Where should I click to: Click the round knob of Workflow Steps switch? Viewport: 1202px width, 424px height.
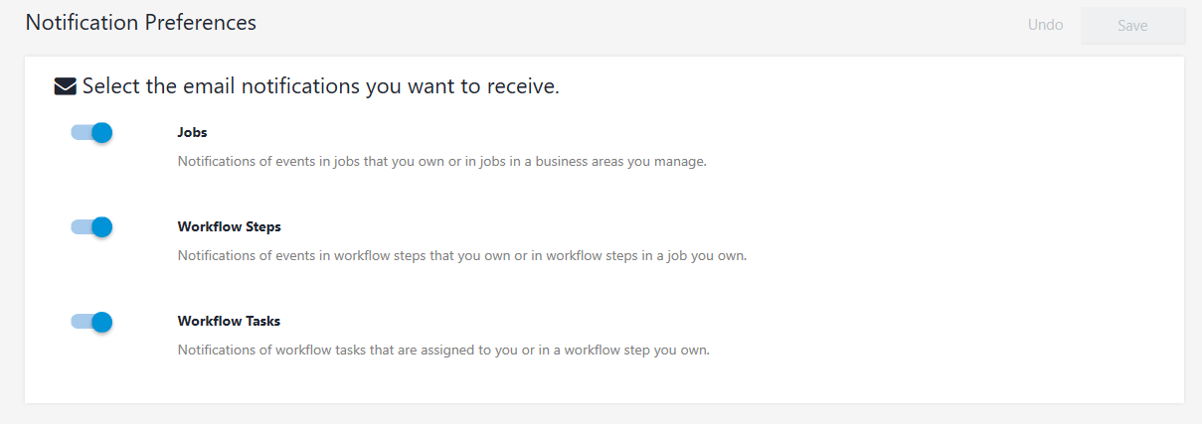(101, 227)
